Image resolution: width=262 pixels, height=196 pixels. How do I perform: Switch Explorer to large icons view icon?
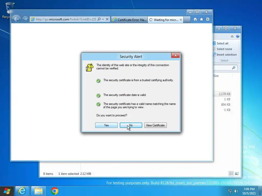(x=237, y=174)
